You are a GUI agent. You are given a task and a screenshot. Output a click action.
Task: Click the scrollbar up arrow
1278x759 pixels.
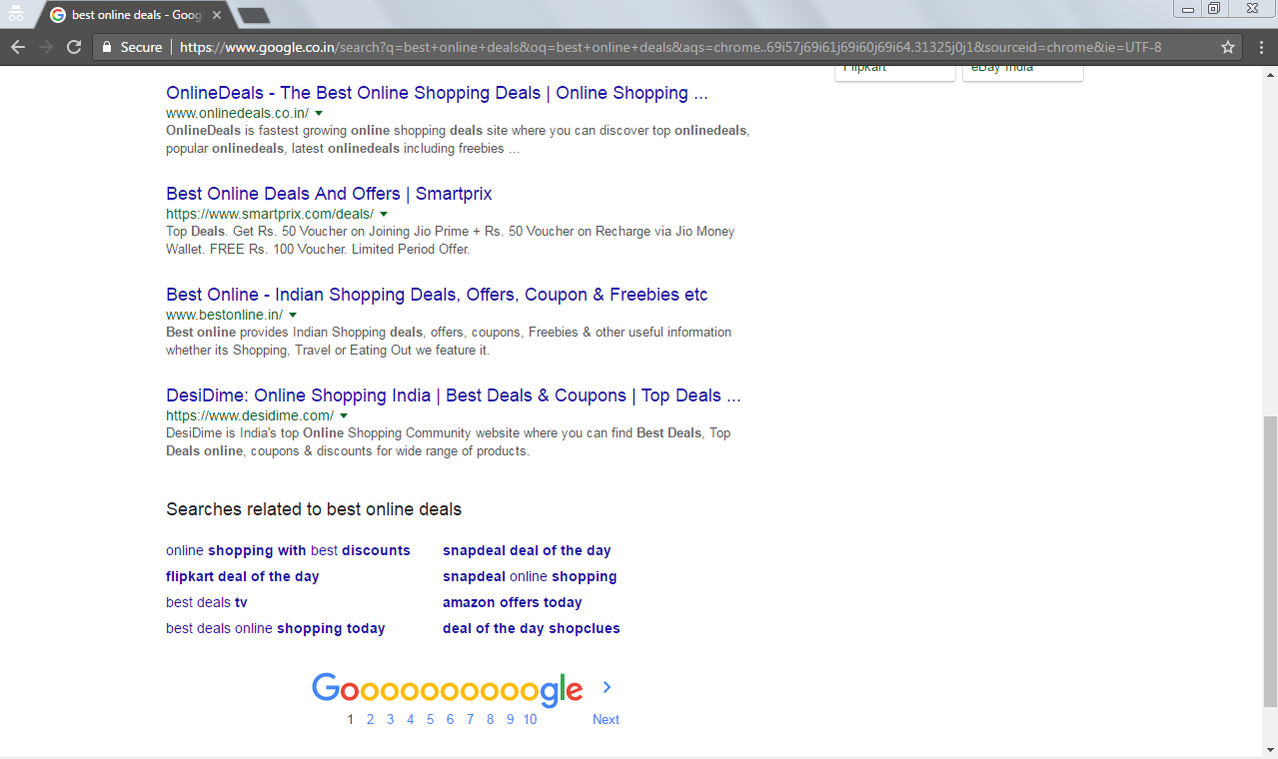[x=1270, y=74]
